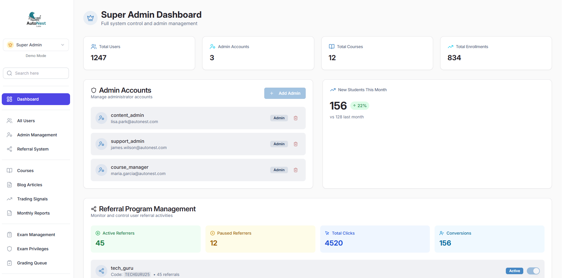This screenshot has height=278, width=562.
Task: Click the 22% growth badge
Action: tap(360, 106)
